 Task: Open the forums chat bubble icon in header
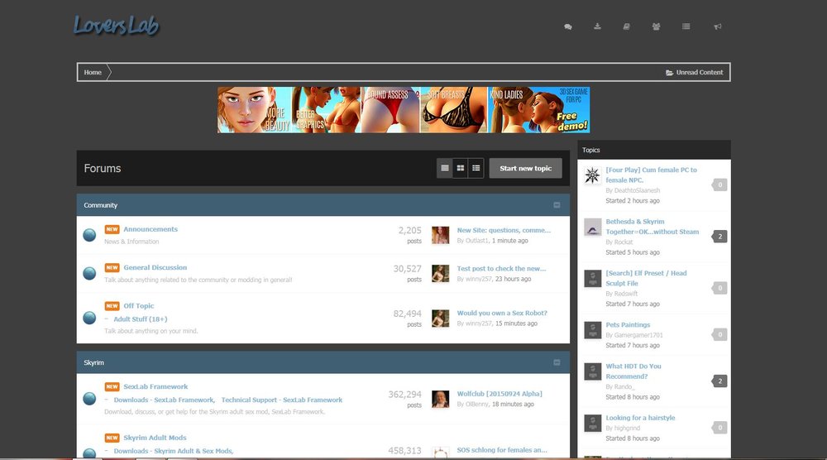coord(567,26)
